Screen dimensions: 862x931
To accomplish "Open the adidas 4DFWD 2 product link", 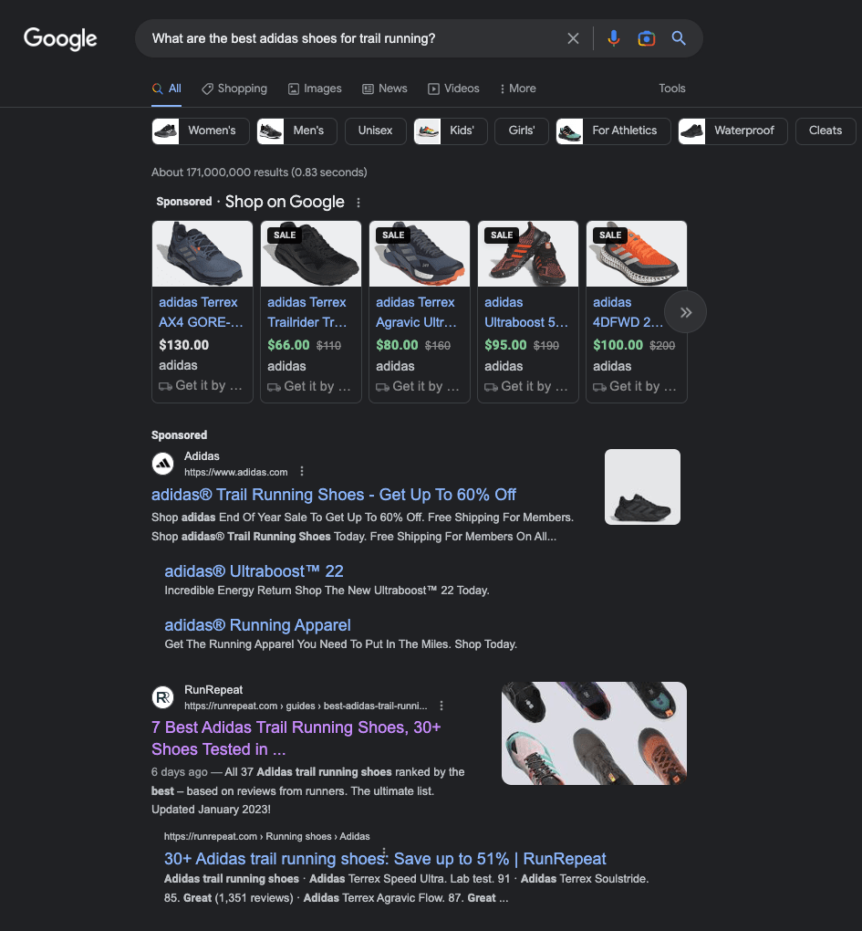I will [x=628, y=312].
